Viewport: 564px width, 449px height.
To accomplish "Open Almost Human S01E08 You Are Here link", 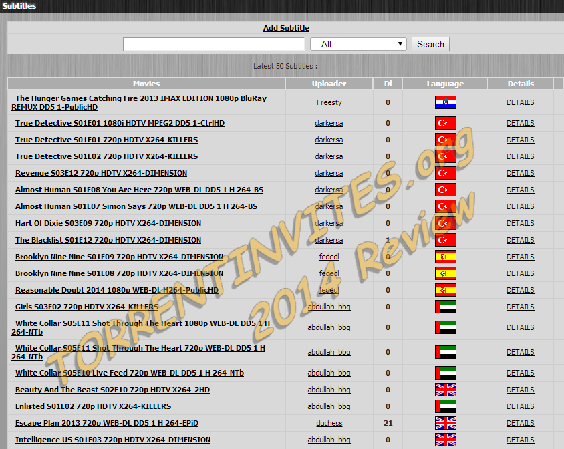I will click(x=139, y=190).
